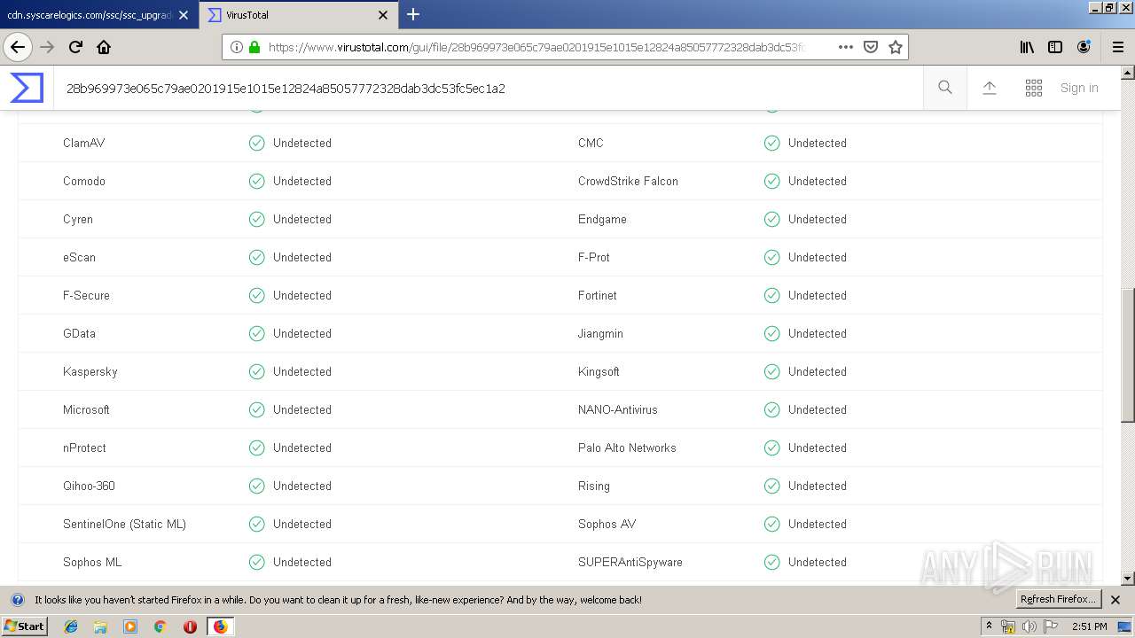This screenshot has width=1135, height=638.
Task: Bookmark this page with star icon
Action: (896, 47)
